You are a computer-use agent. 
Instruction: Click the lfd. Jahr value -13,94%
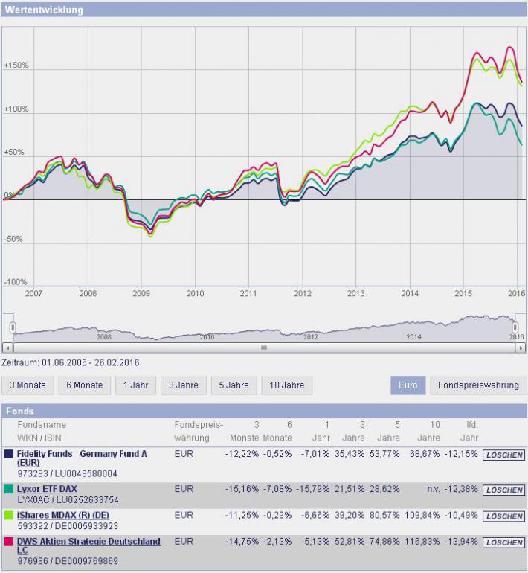coord(461,542)
